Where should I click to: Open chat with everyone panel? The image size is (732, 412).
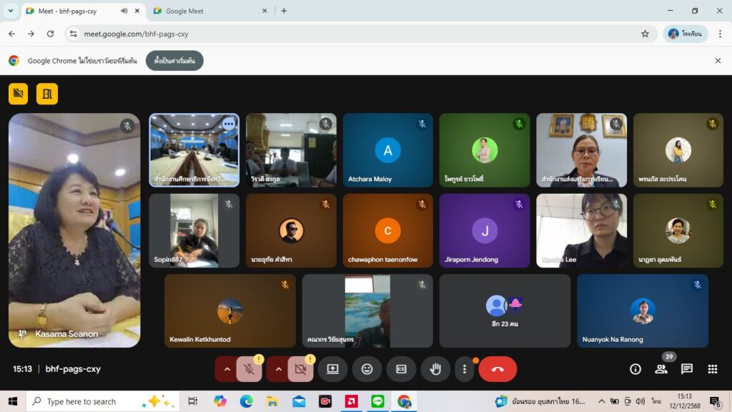click(x=686, y=369)
